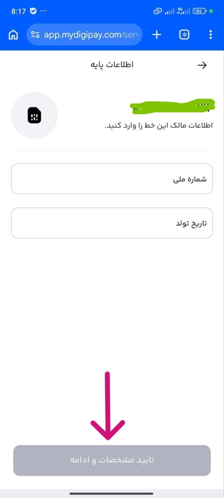Viewport: 224px width, 498px height.
Task: Tap the browser home icon
Action: point(13,35)
